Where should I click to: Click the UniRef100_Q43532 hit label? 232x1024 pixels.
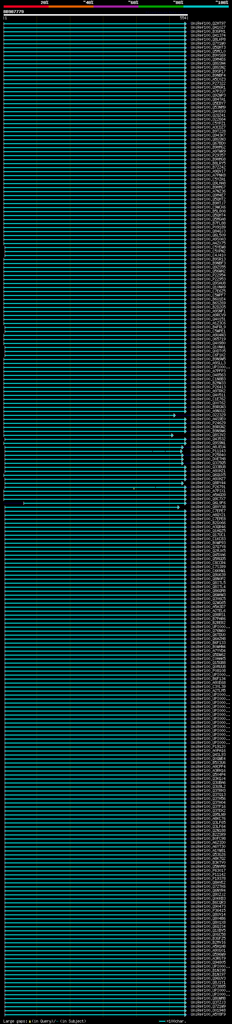click(x=208, y=439)
